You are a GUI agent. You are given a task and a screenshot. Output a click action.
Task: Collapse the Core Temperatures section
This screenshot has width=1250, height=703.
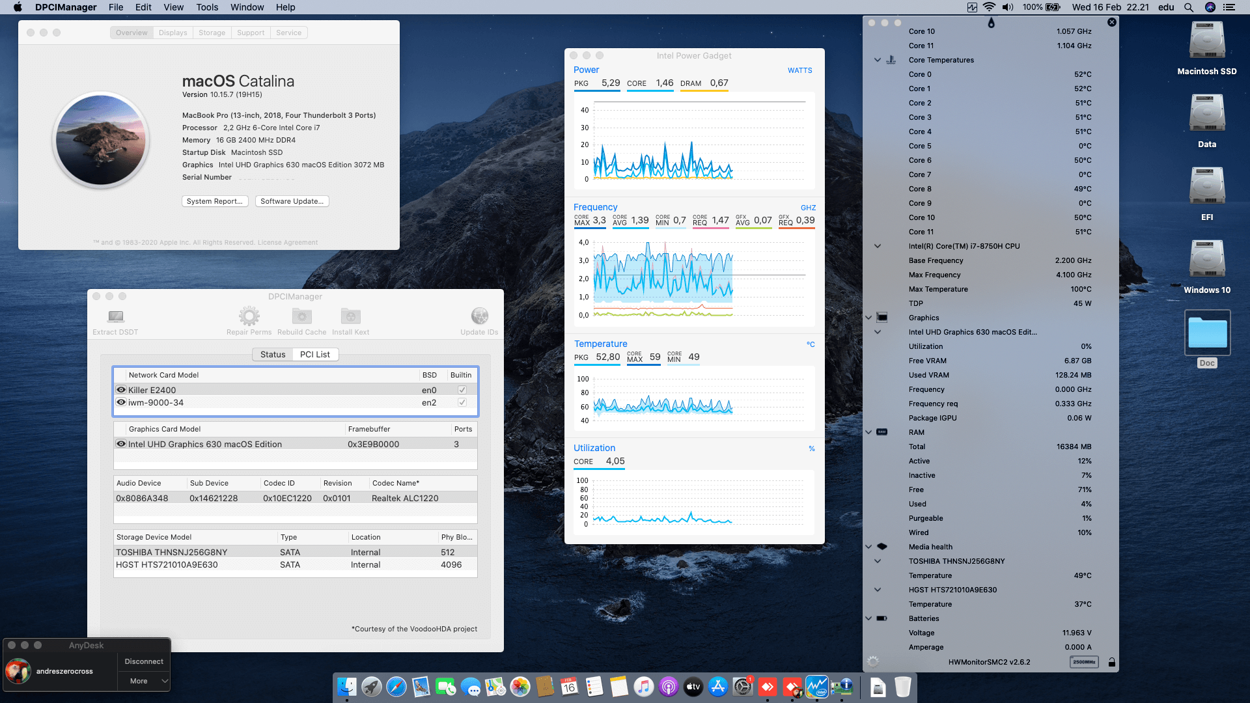pyautogui.click(x=877, y=60)
